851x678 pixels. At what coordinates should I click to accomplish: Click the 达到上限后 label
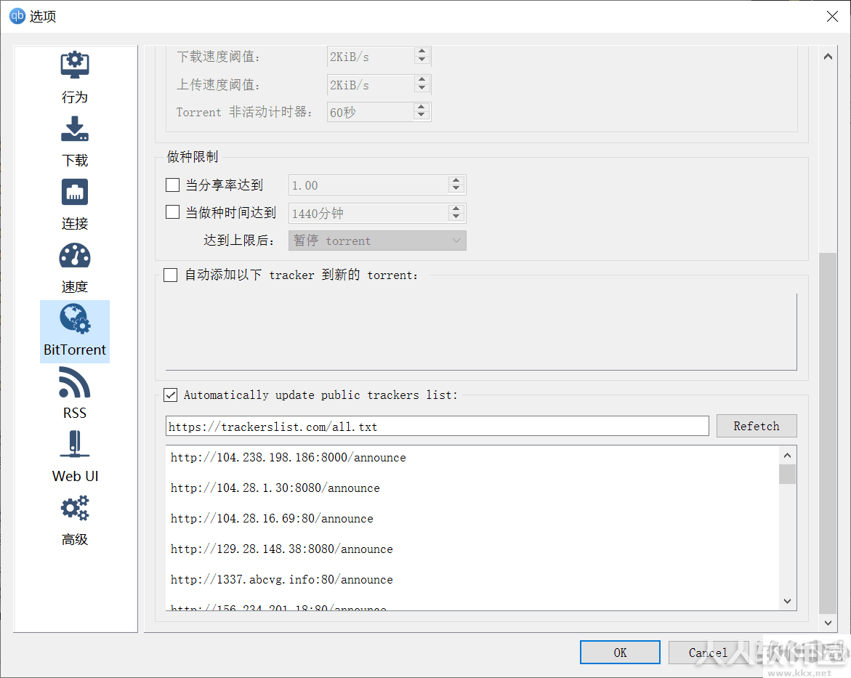pos(239,241)
